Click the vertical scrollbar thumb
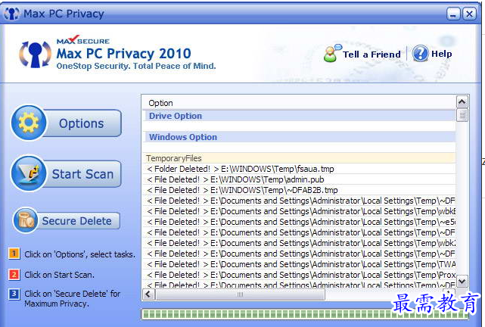 (462, 115)
